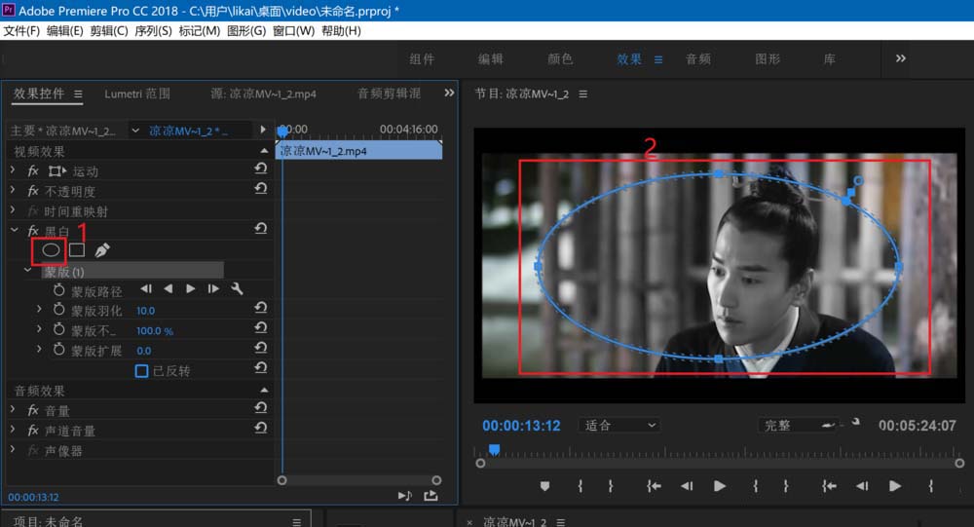Open mask tracking method wrench options
The image size is (974, 527).
pos(237,289)
